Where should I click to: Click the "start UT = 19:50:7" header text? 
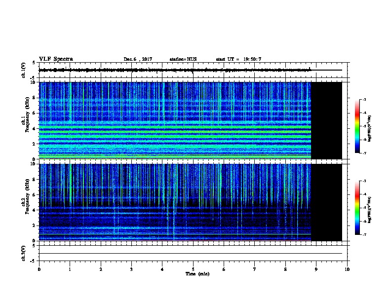pyautogui.click(x=238, y=59)
